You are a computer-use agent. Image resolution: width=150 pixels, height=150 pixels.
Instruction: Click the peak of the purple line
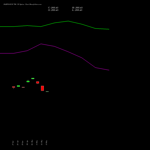coord(41,44)
